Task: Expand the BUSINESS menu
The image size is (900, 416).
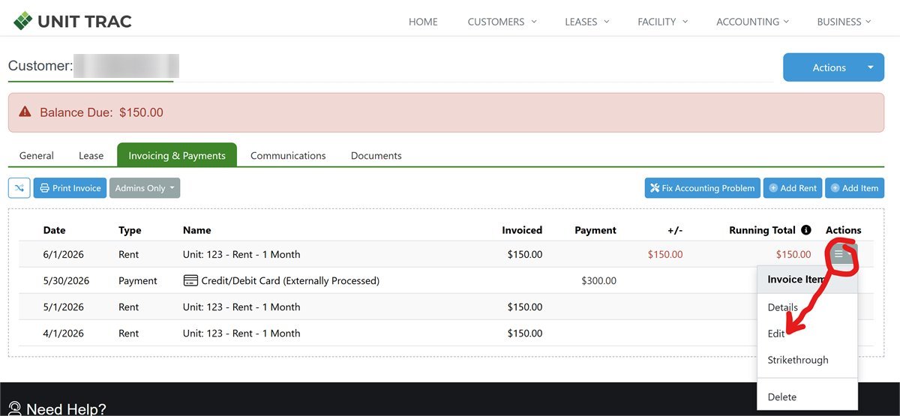Action: [x=844, y=22]
